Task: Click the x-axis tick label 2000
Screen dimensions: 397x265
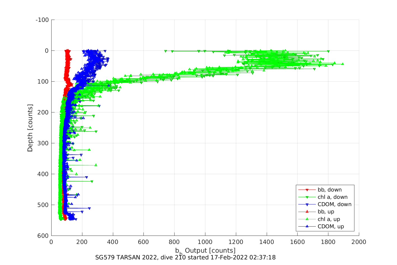Action: tap(359, 242)
